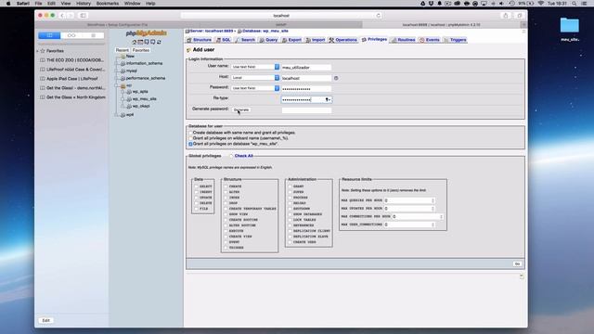Click the user name text field

[x=306, y=68]
